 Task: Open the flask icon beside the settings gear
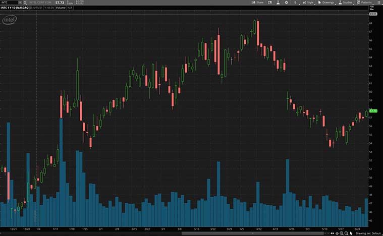278,3
